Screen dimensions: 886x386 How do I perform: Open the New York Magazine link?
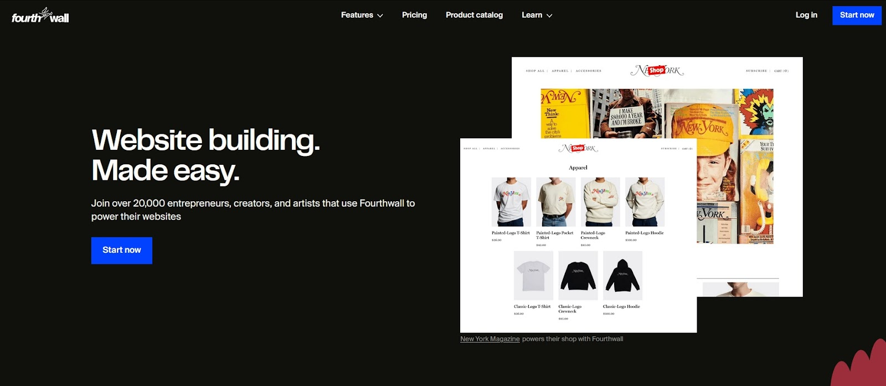tap(490, 339)
